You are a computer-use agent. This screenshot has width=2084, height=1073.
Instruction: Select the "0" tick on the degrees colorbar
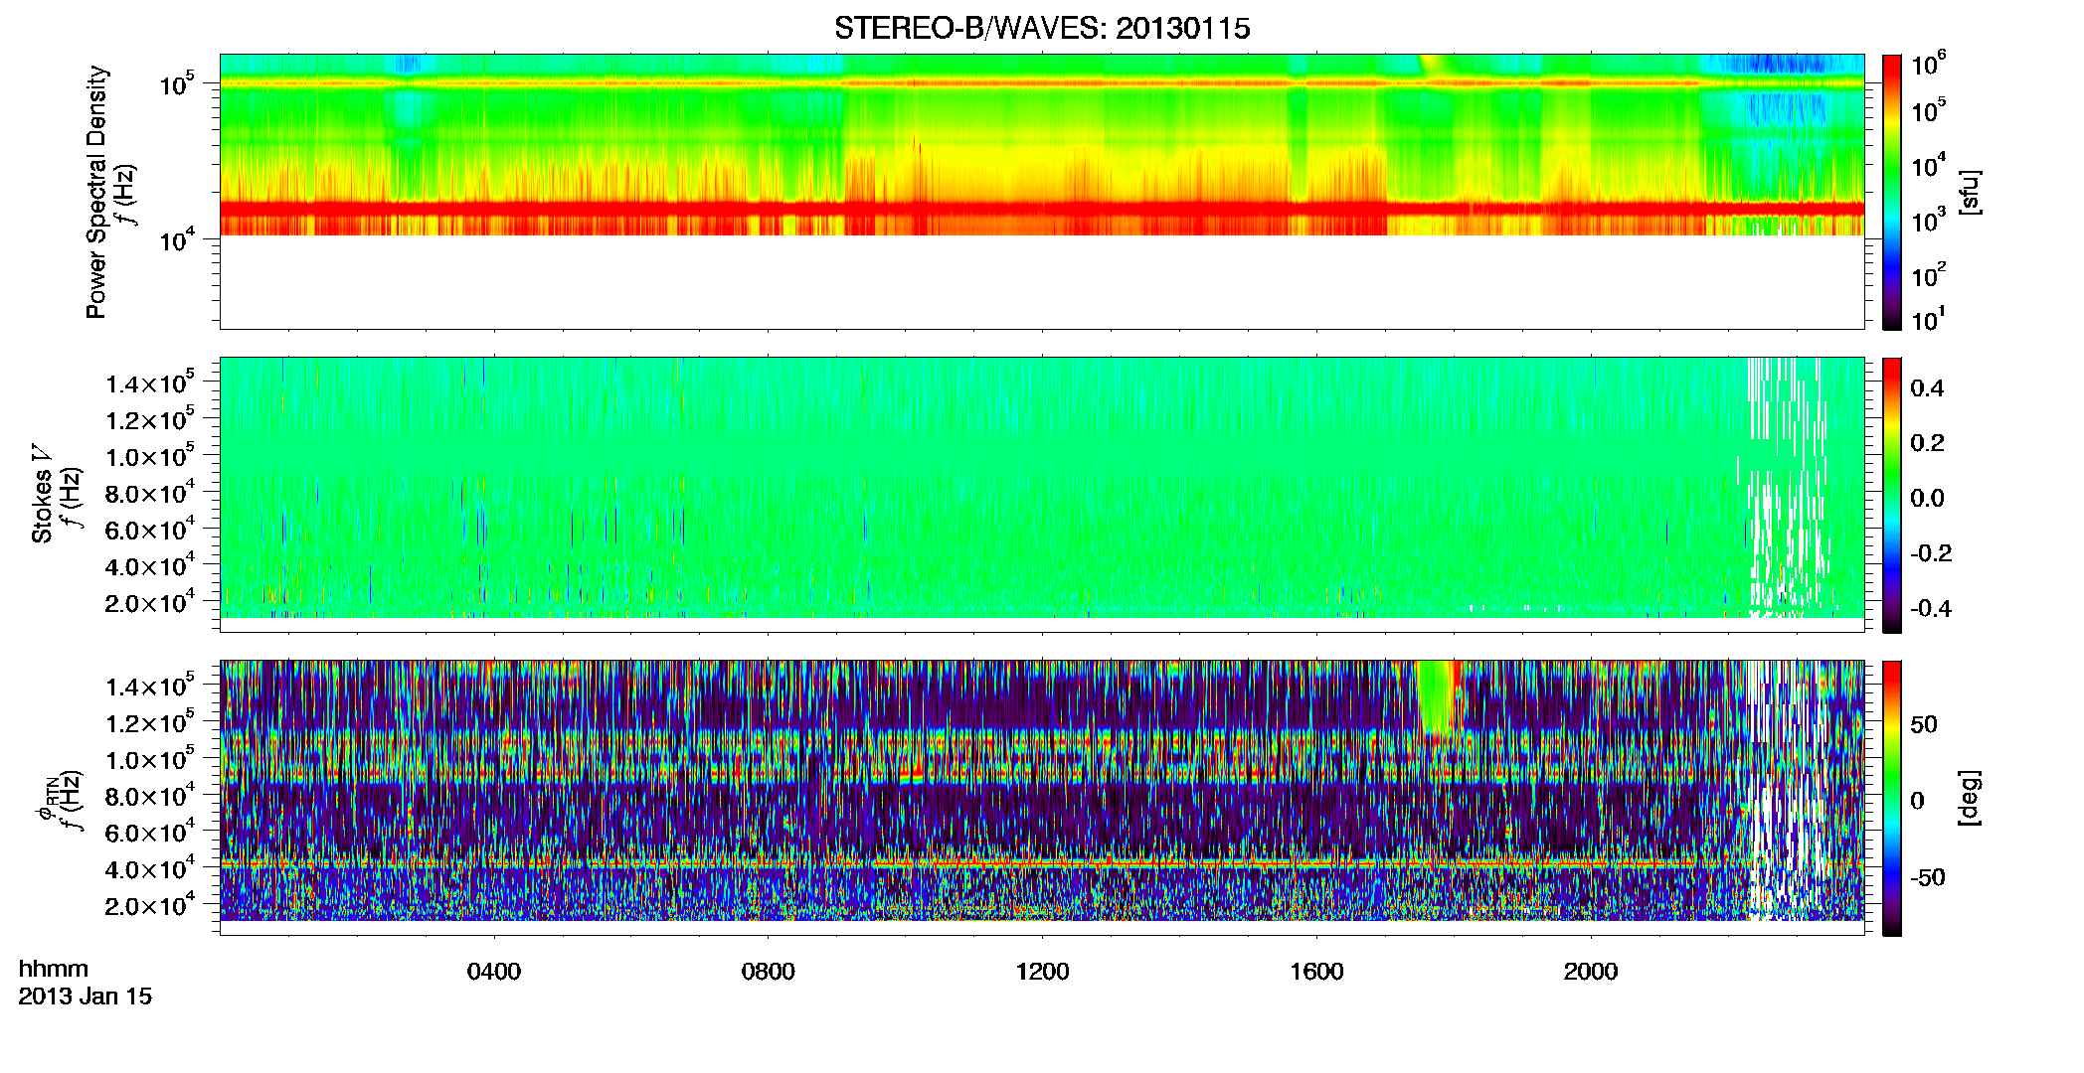pyautogui.click(x=1917, y=801)
